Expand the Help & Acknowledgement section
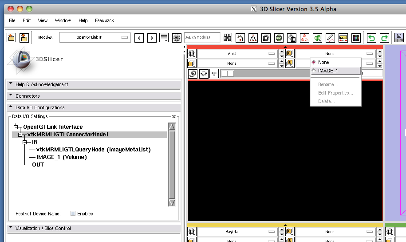 click(42, 84)
